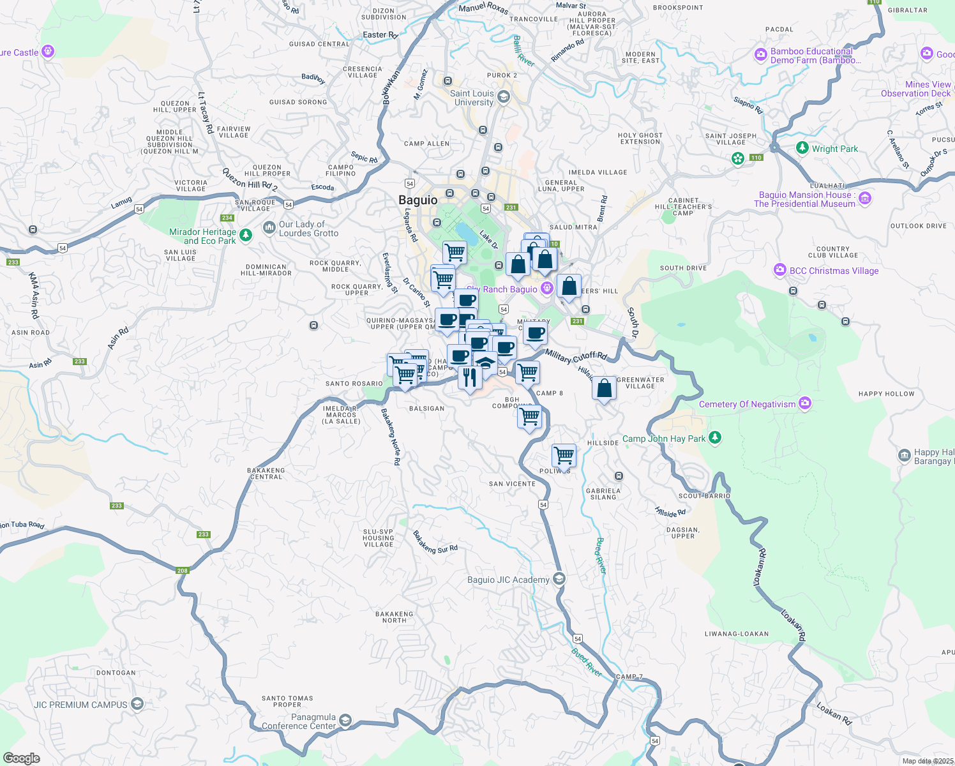Click the Baguio JIC Academy school icon
Viewport: 955px width, 766px height.
click(x=559, y=578)
